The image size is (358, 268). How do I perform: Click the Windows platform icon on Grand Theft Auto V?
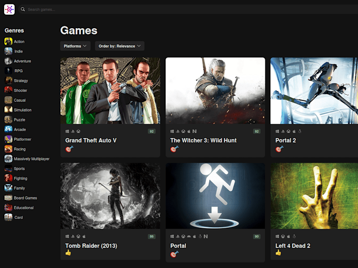coord(67,131)
